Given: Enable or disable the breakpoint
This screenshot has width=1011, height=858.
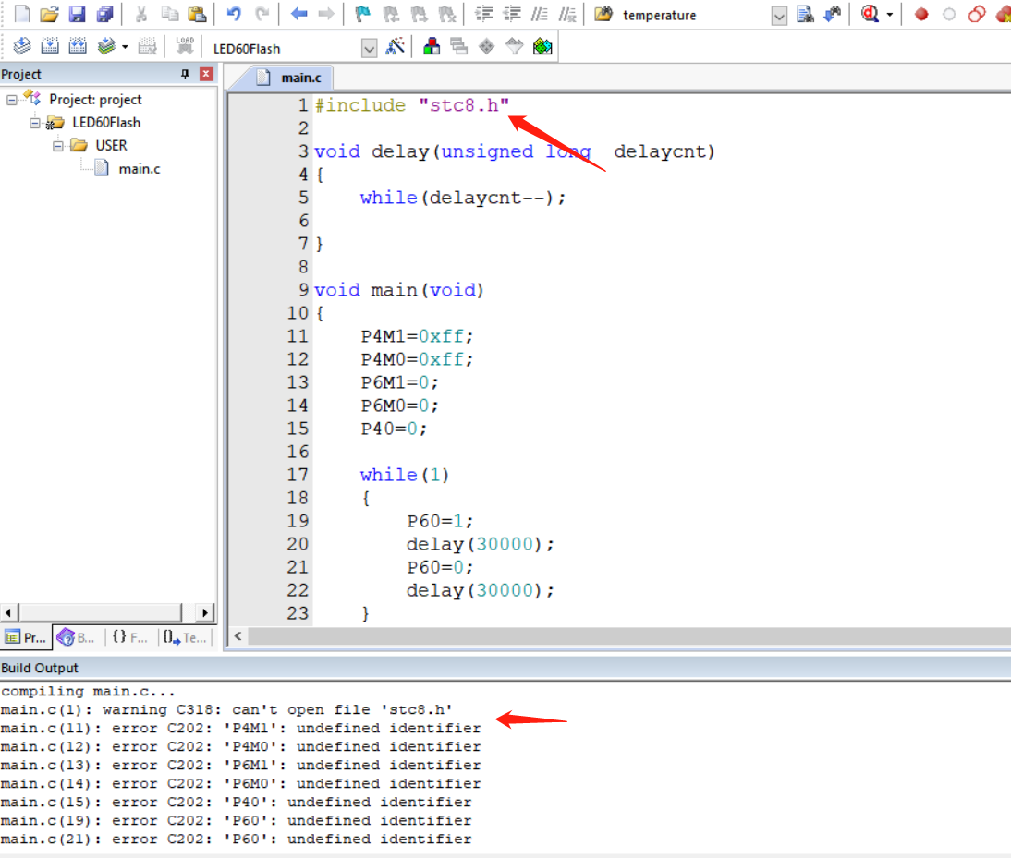Looking at the screenshot, I should (949, 14).
